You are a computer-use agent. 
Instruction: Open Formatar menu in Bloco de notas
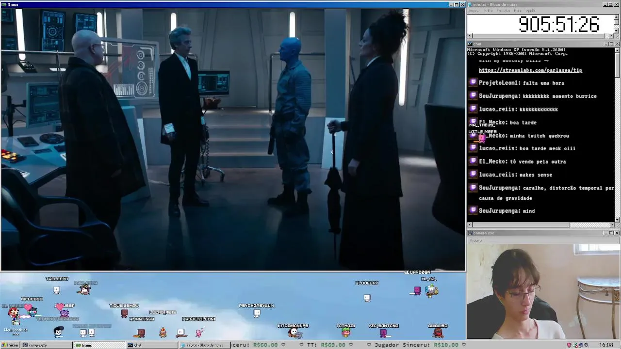point(504,11)
